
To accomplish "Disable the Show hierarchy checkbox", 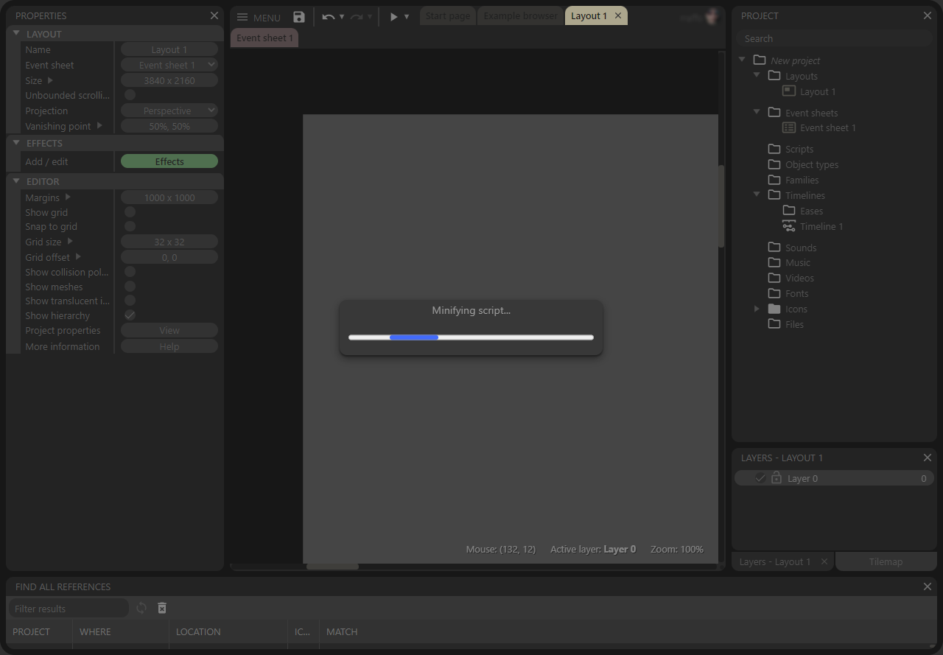I will [130, 315].
